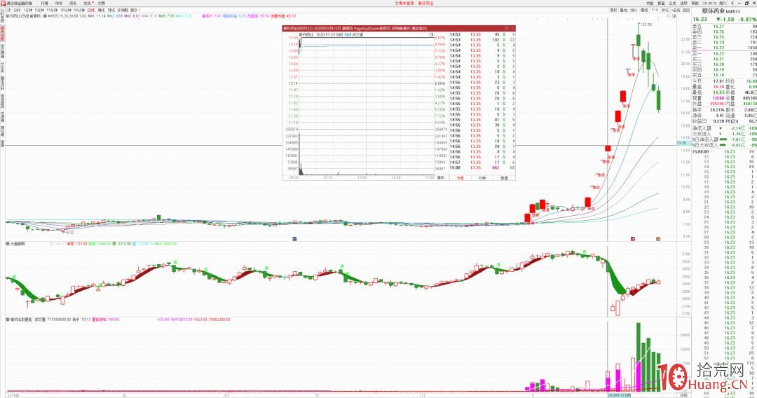Click the blue info marker below the price chart
757x398 pixels.
pos(294,238)
